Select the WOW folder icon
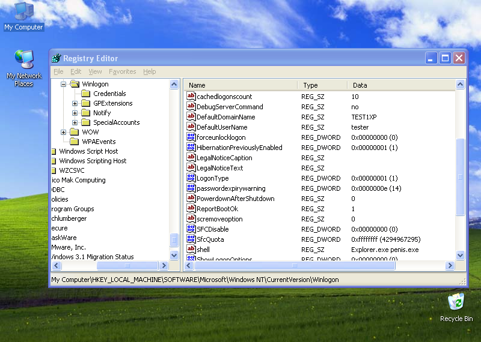 (75, 132)
